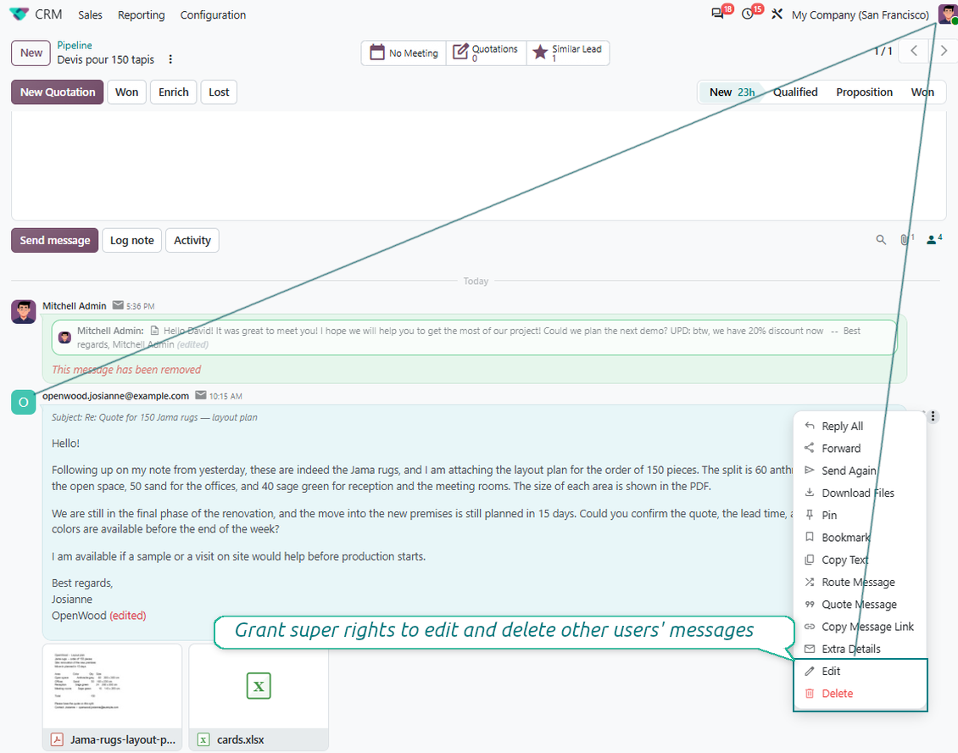This screenshot has width=958, height=753.
Task: Click the Mitchell Admin author name
Action: [x=75, y=305]
